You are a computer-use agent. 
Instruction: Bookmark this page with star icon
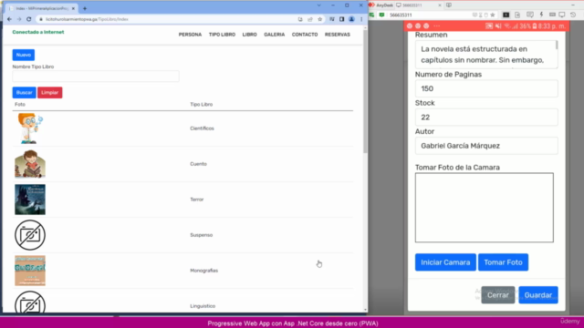pos(319,19)
